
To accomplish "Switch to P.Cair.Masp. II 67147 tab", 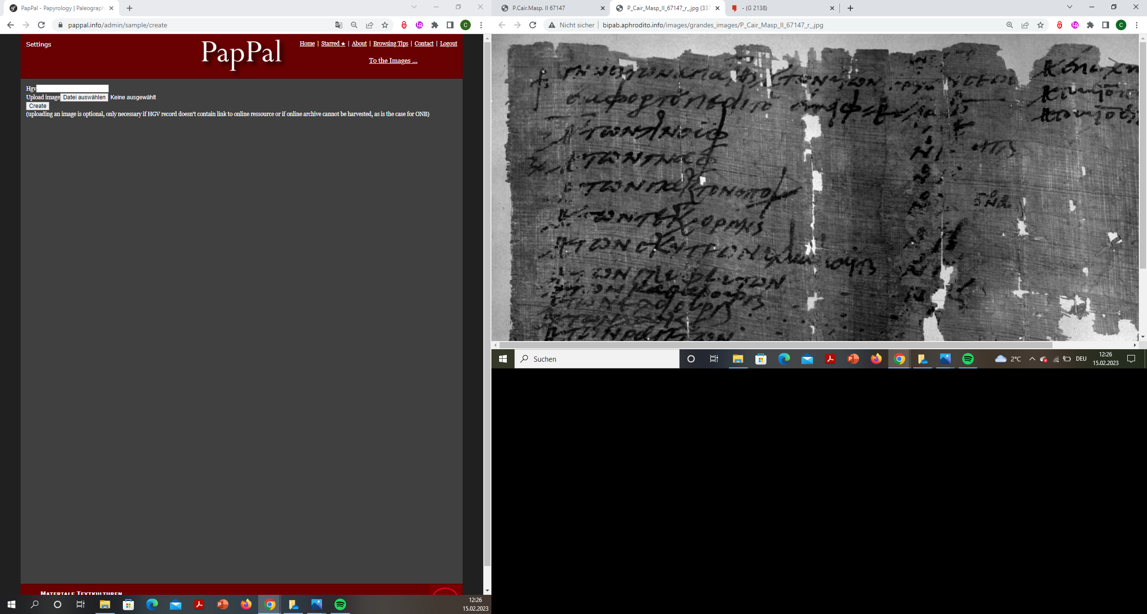I will pyautogui.click(x=553, y=8).
